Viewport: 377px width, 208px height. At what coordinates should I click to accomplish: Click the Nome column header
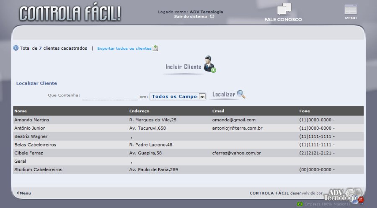(21, 111)
